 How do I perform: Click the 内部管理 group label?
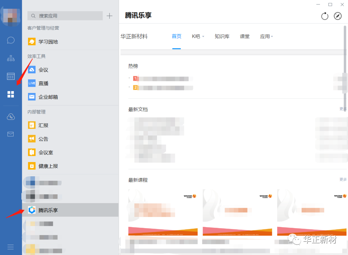[36, 112]
